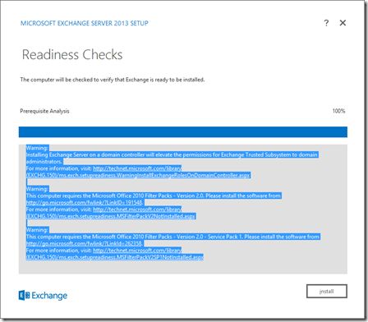368x322 pixels.
Task: Close the Exchange Server 2013 setup window
Action: coord(343,23)
